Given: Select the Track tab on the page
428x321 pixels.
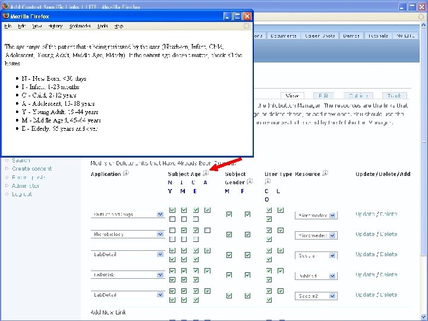Looking at the screenshot, I should click(x=395, y=96).
